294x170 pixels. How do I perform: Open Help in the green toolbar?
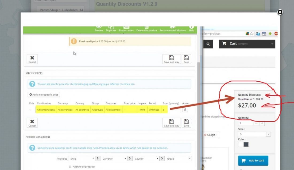coord(191,29)
